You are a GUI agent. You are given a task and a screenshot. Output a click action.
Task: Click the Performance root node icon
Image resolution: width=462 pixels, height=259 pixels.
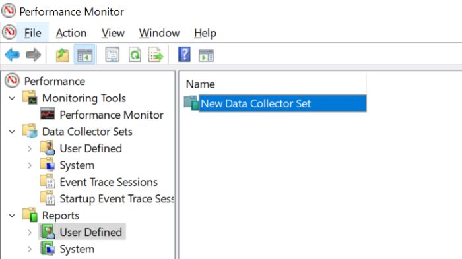coord(12,80)
